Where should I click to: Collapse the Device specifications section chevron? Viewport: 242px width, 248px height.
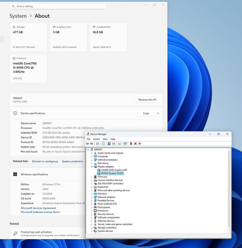(158, 113)
